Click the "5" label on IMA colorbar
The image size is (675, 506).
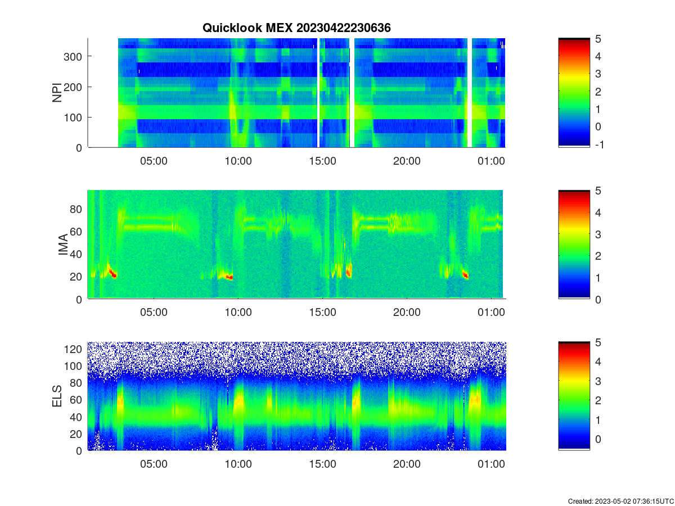click(598, 191)
